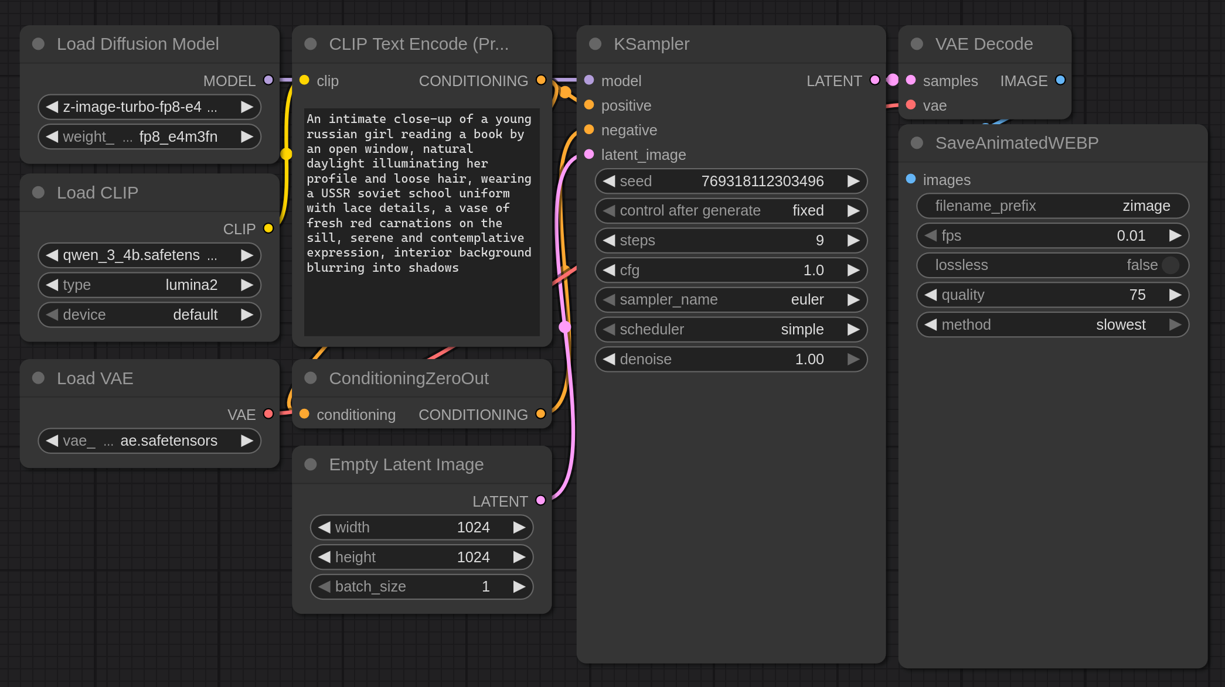
Task: Toggle collapse on ConditioningZeroOut node
Action: coord(311,378)
